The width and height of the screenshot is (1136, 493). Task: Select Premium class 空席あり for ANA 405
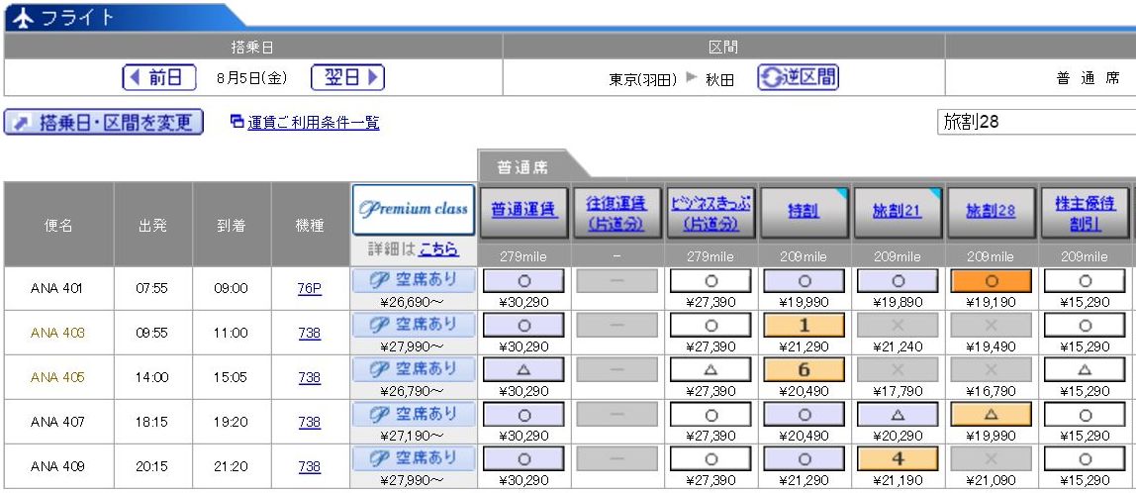[414, 370]
